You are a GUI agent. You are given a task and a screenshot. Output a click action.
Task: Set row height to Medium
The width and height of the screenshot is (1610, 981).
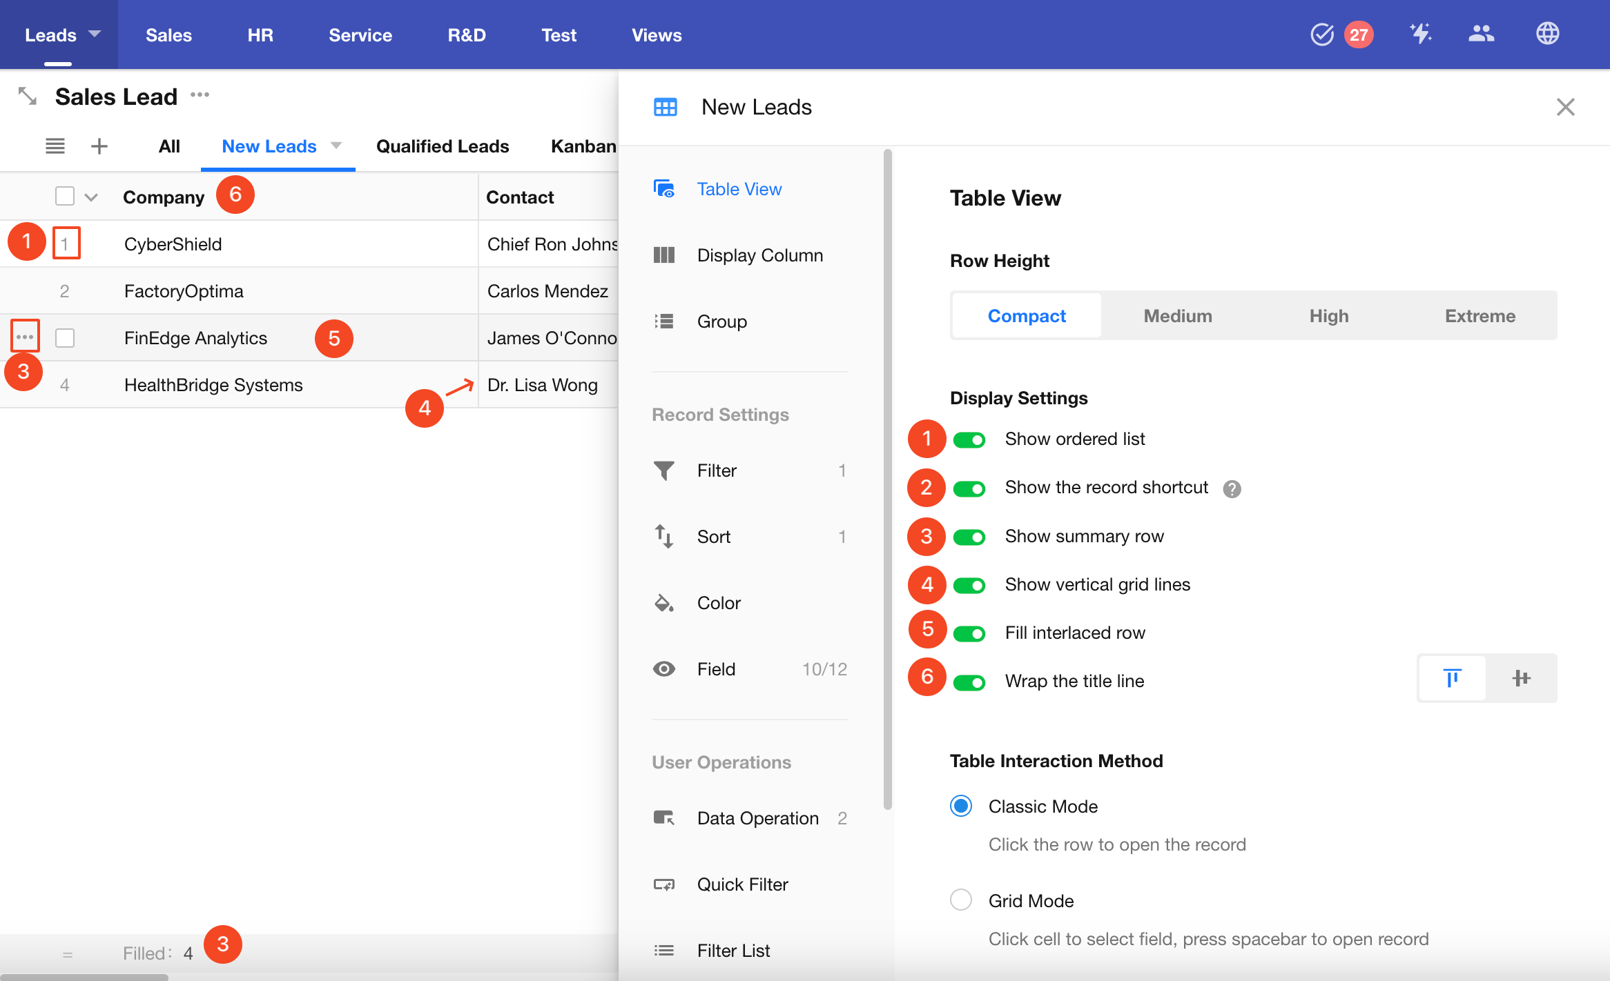point(1177,316)
